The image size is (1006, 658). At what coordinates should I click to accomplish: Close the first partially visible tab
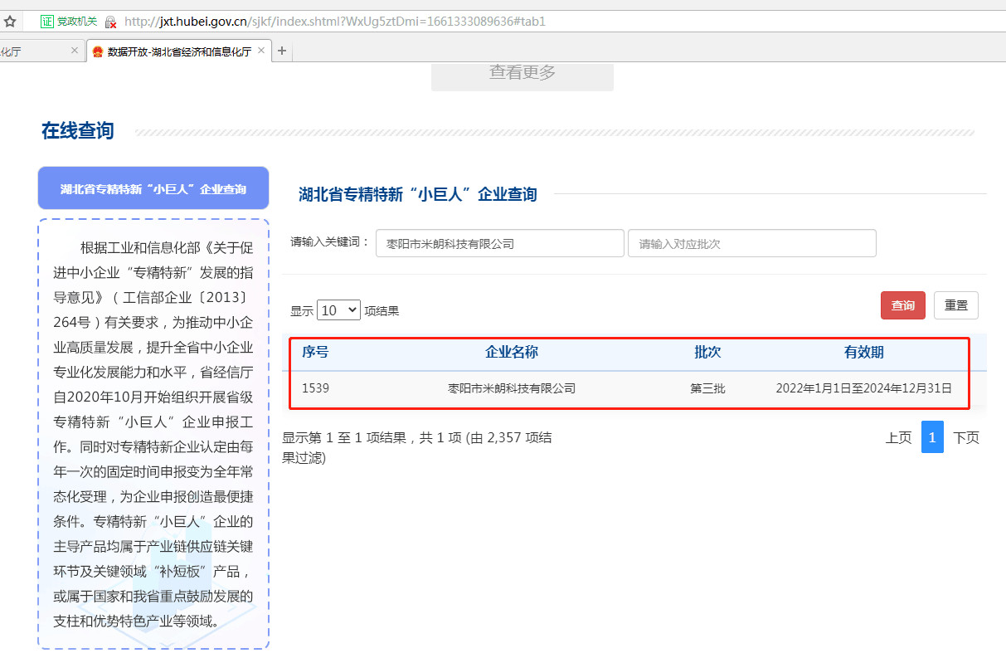point(74,51)
